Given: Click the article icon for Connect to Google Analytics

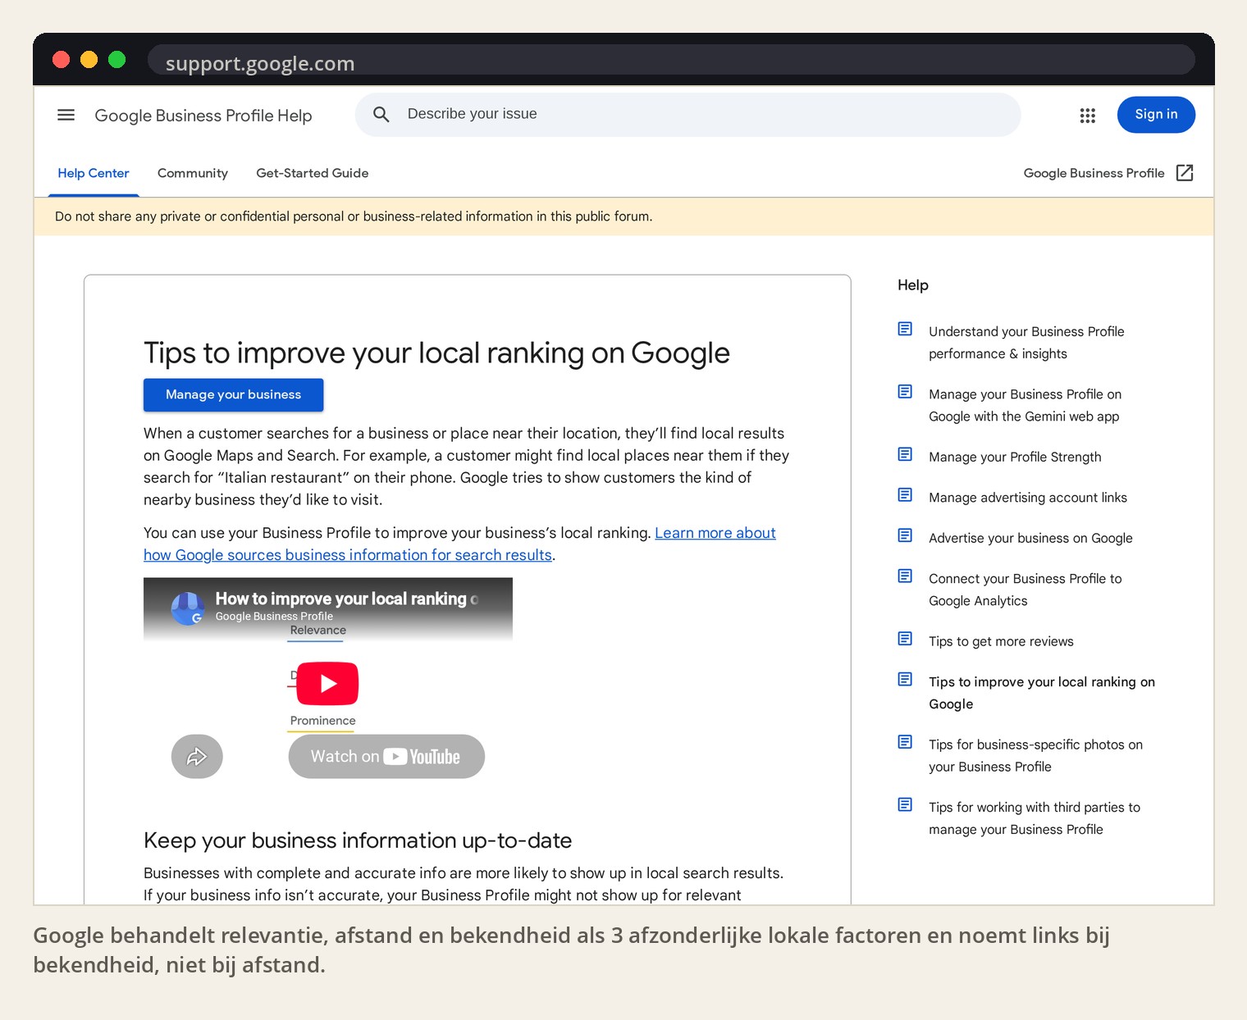Looking at the screenshot, I should 905,576.
